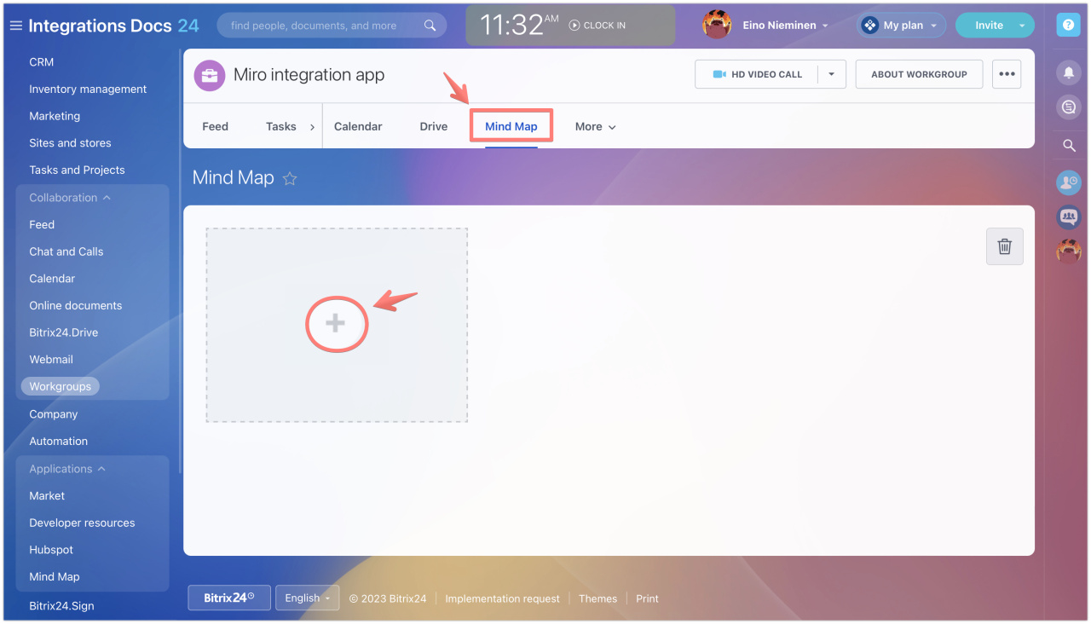
Task: Click About Workgroup button
Action: (919, 74)
